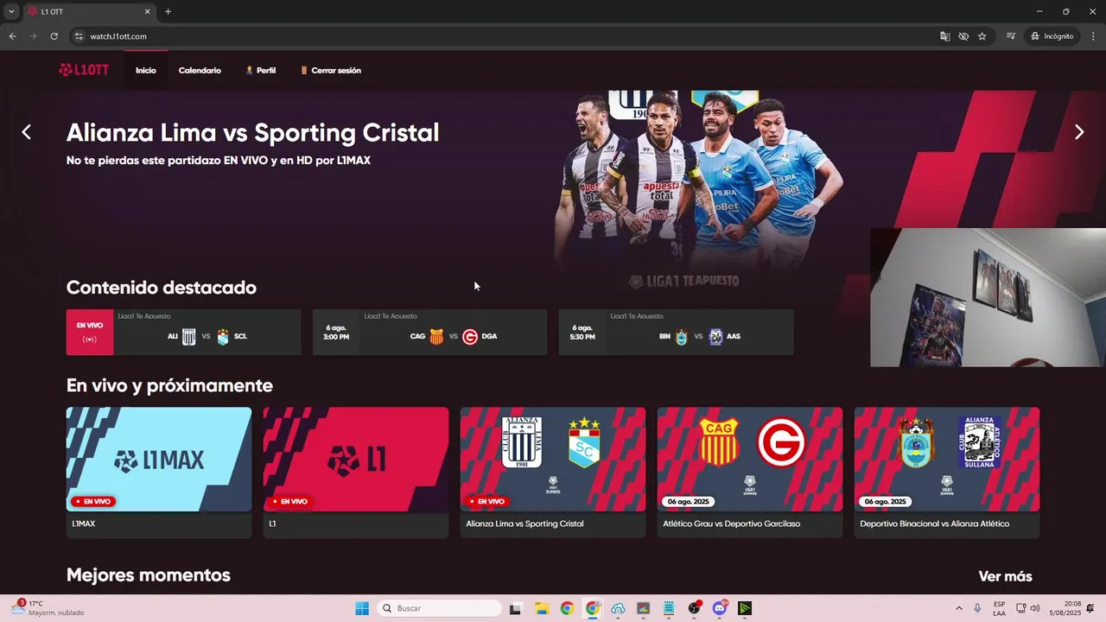Open the L1 live channel thumbnail

tap(356, 459)
